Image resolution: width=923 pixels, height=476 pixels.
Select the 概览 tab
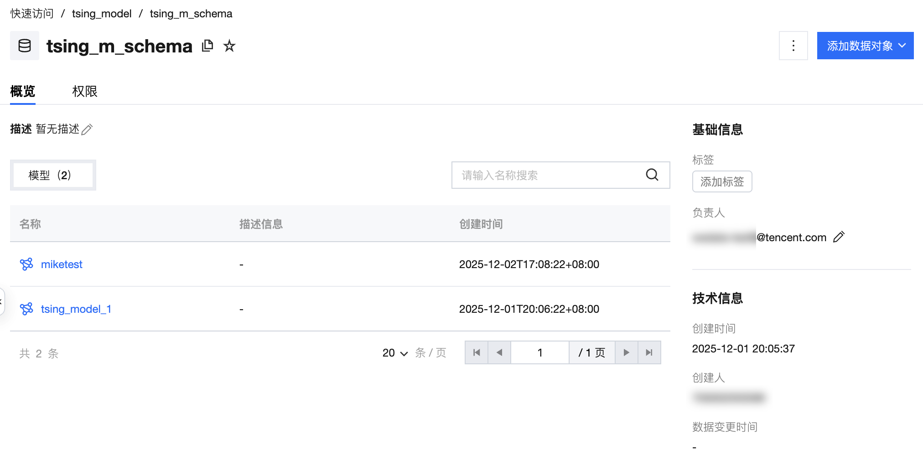click(23, 91)
